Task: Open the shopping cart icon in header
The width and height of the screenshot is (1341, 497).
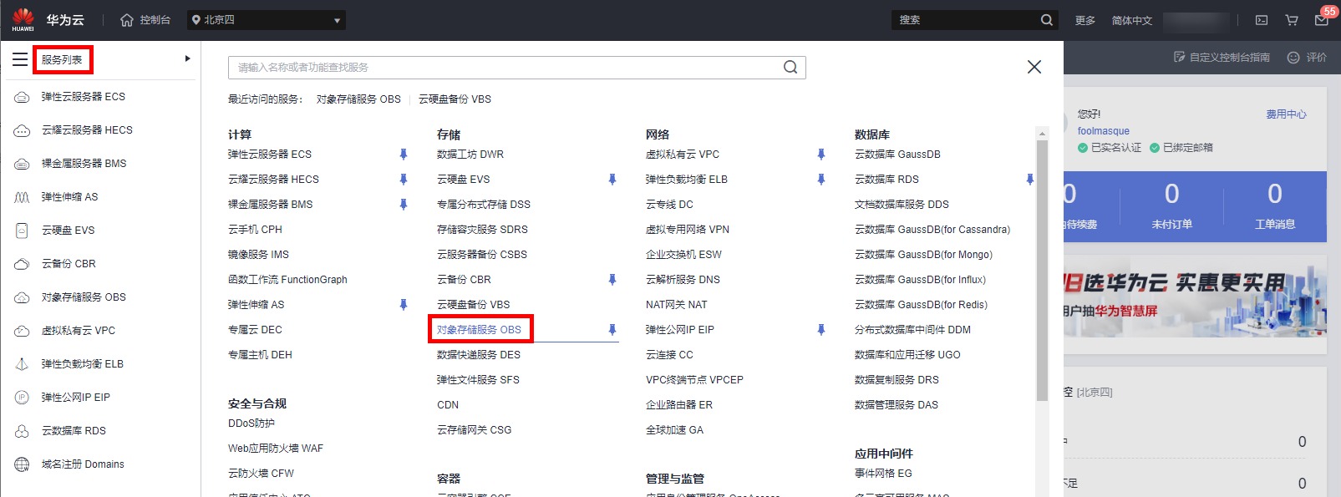Action: pos(1292,20)
